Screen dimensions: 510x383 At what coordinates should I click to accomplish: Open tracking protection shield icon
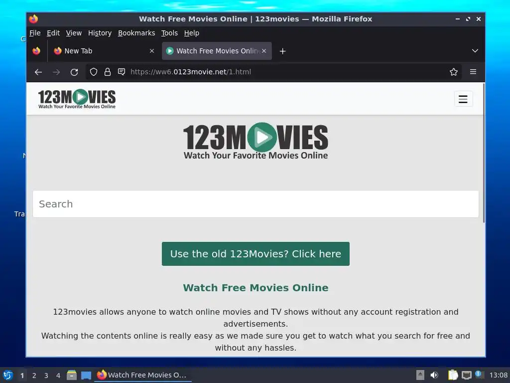click(x=93, y=72)
